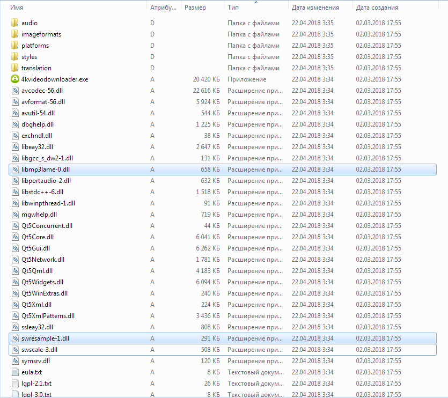The height and width of the screenshot is (398, 448).
Task: Click the avcodec-56.dll file icon
Action: (15, 91)
